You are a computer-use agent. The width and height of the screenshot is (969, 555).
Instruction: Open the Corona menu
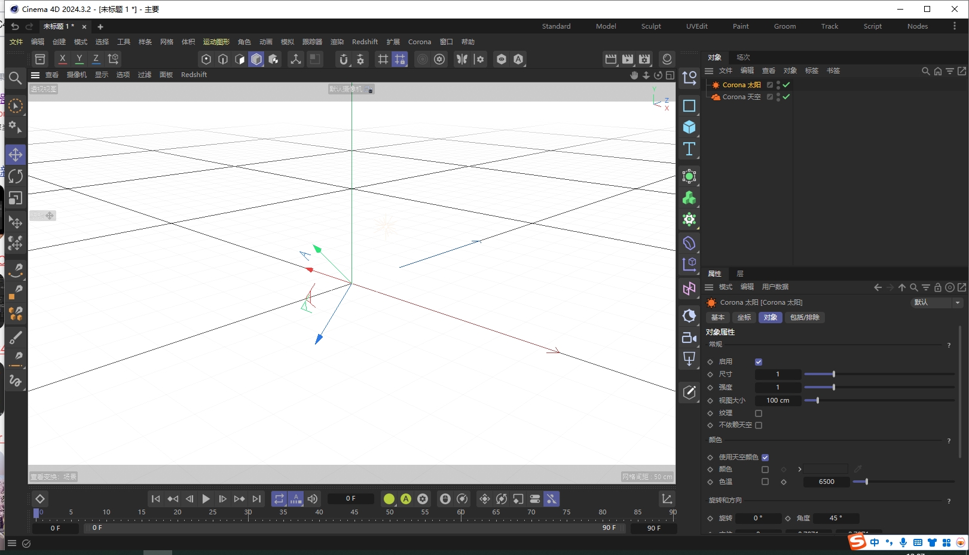pos(420,42)
